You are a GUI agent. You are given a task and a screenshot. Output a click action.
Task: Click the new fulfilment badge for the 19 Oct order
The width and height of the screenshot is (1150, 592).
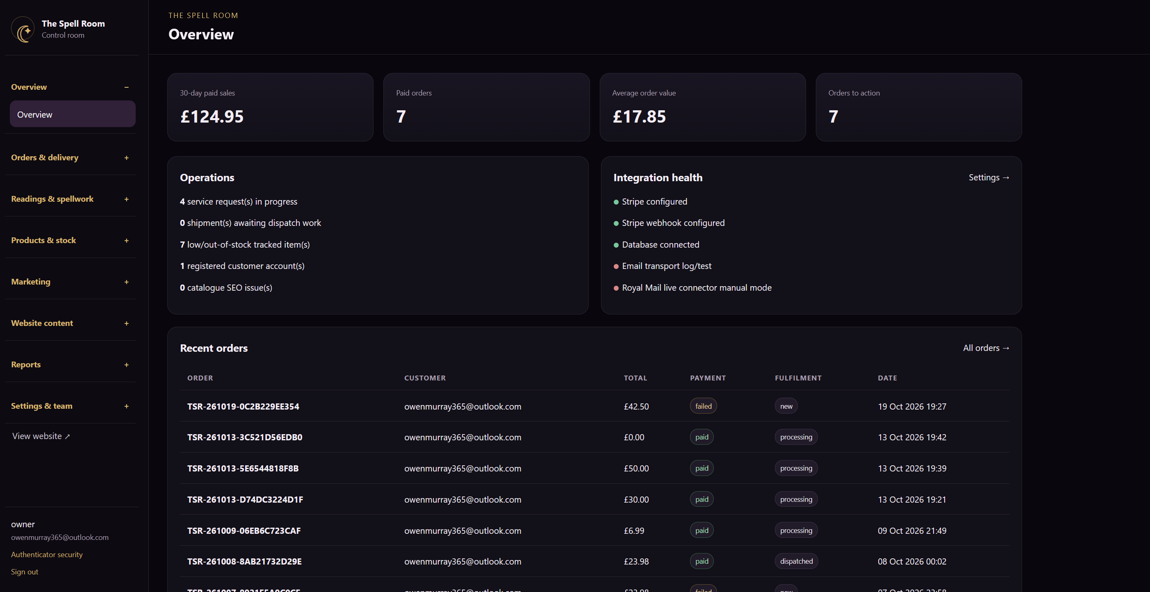point(786,406)
